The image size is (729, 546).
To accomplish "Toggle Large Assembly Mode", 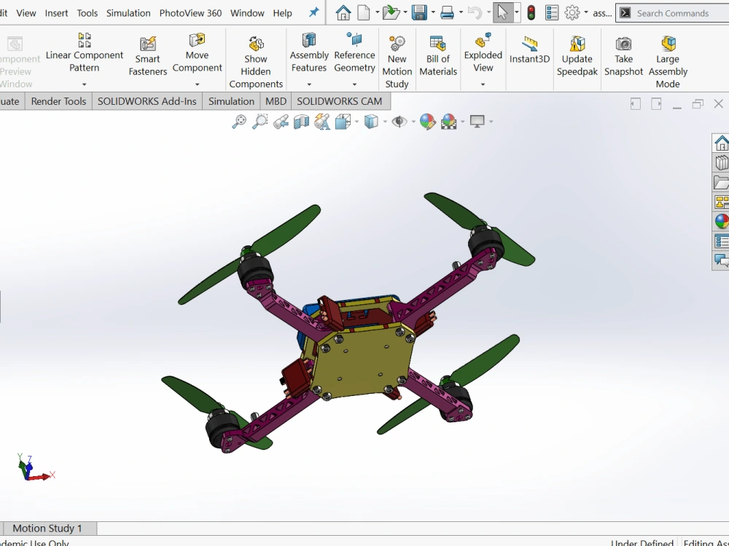I will pos(668,62).
